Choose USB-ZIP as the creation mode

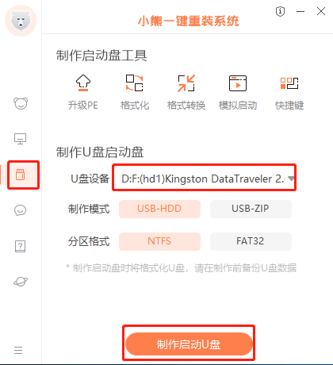coord(251,209)
